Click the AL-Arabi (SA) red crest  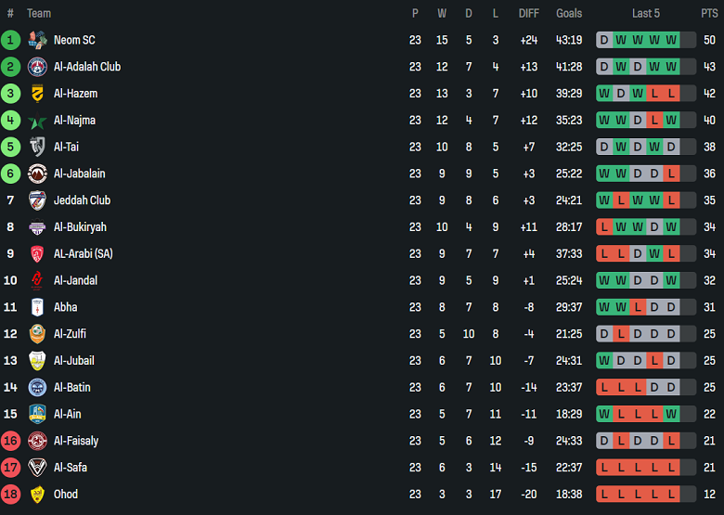point(37,253)
